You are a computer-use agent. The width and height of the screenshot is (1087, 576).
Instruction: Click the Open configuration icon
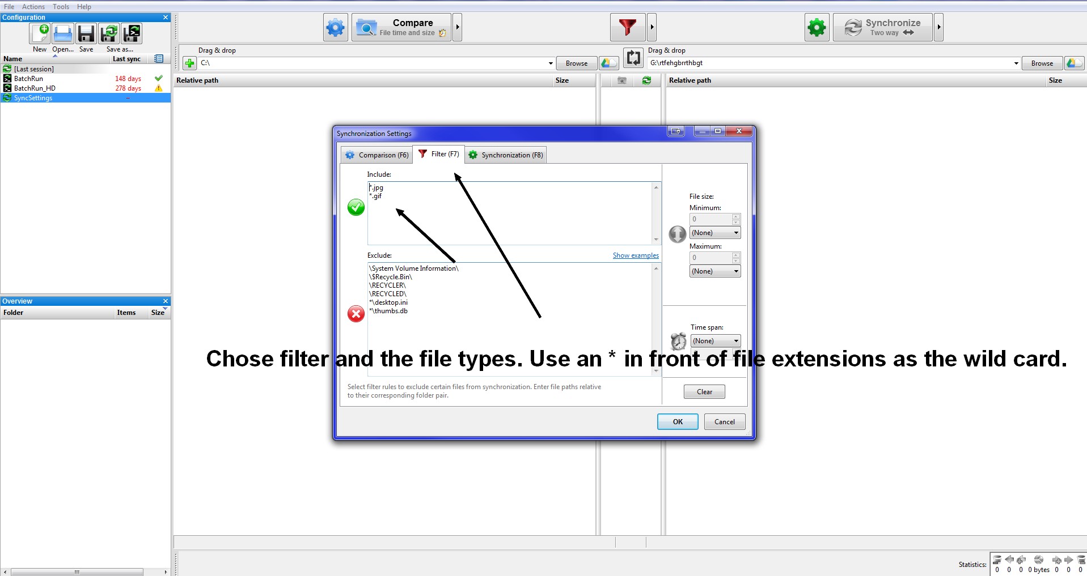[x=62, y=34]
